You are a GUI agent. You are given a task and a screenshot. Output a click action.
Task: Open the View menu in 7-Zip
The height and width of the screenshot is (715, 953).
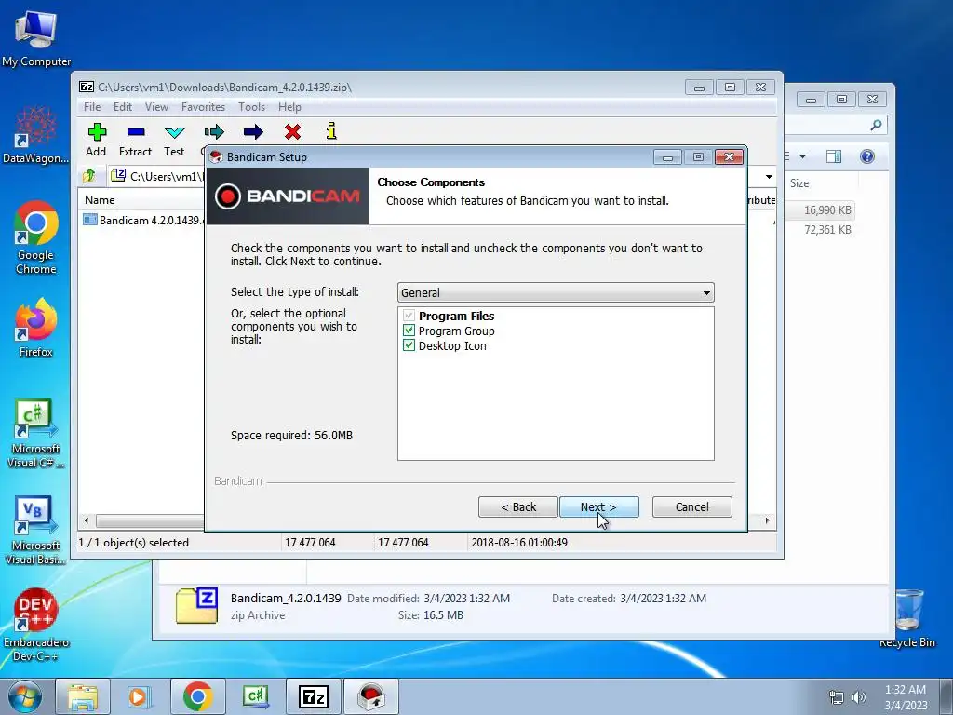pyautogui.click(x=156, y=107)
